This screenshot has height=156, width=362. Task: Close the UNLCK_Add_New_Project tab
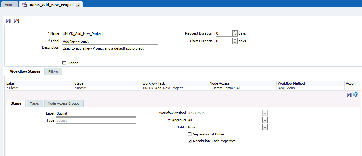(78, 5)
